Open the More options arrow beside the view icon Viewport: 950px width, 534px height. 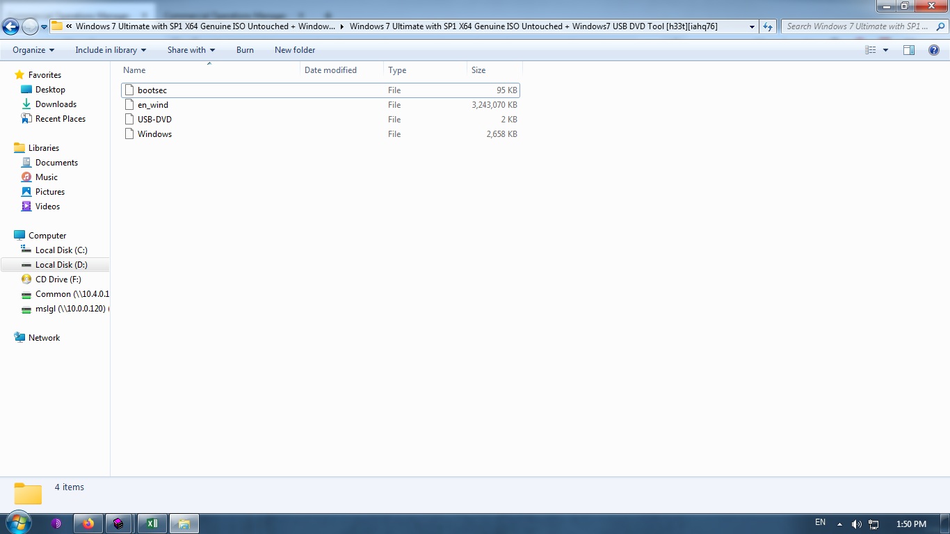[x=885, y=50]
